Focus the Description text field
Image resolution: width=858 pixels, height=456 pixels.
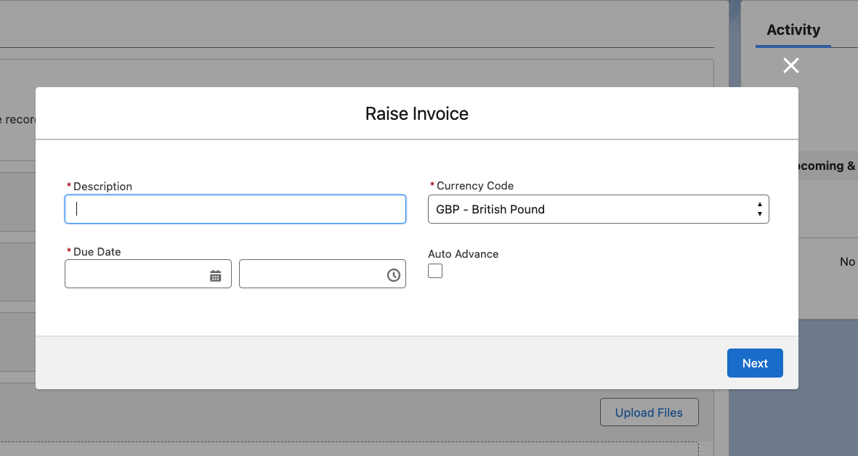[235, 209]
